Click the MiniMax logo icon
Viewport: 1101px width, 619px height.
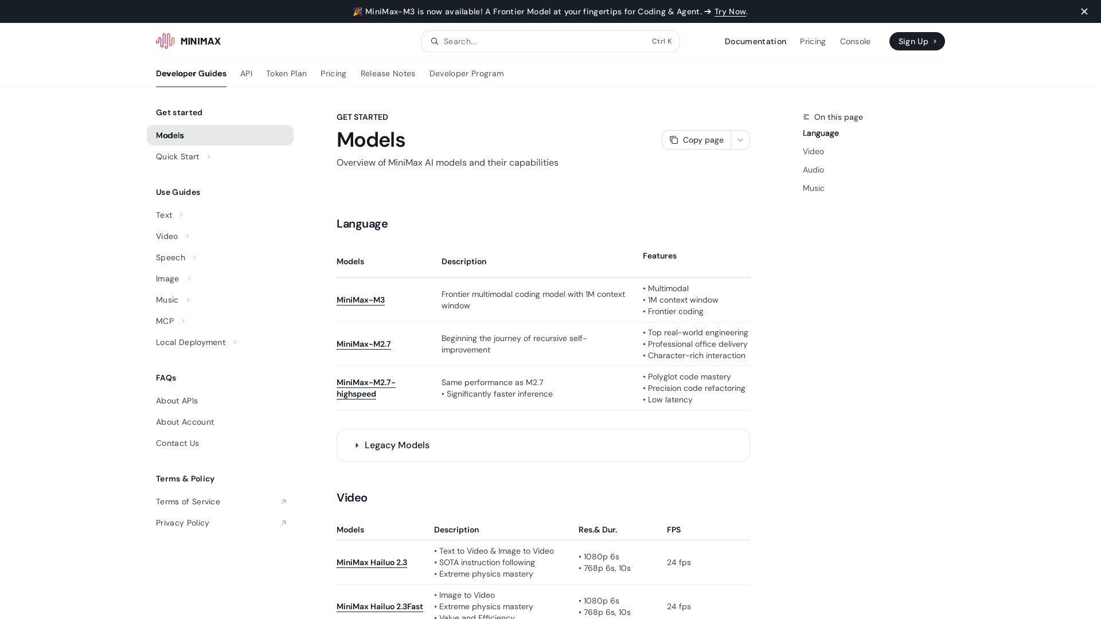coord(165,41)
